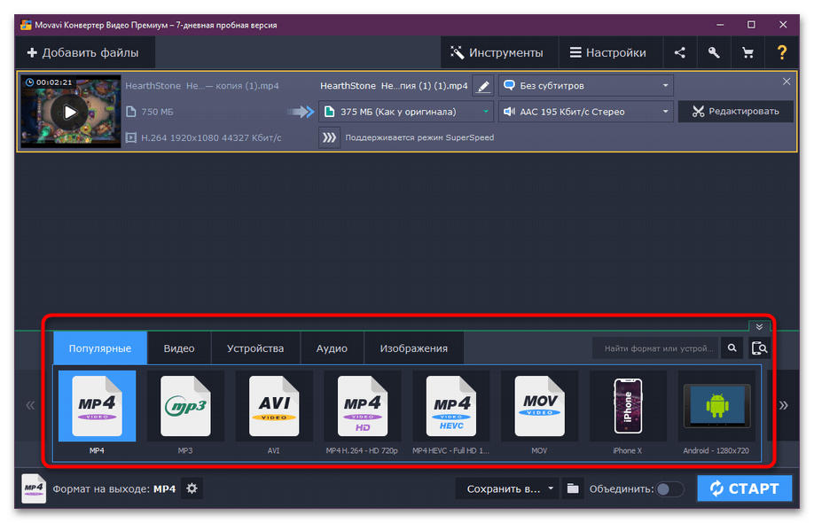Click the Добавить файлы button

coord(83,52)
